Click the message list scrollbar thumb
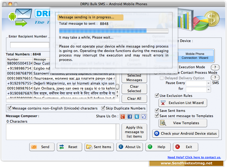 (x=117, y=87)
